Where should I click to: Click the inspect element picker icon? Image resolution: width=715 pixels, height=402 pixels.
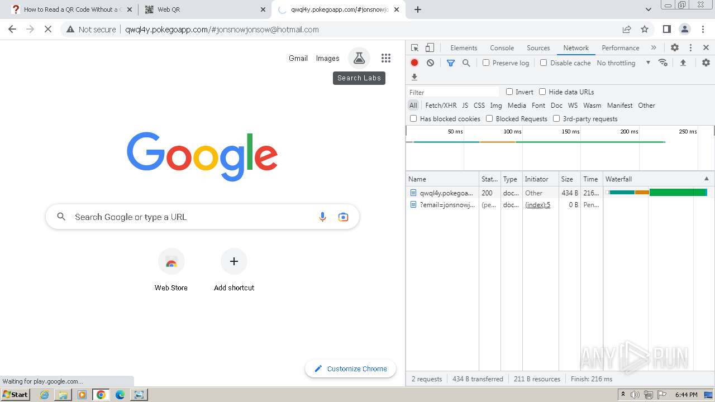click(414, 48)
